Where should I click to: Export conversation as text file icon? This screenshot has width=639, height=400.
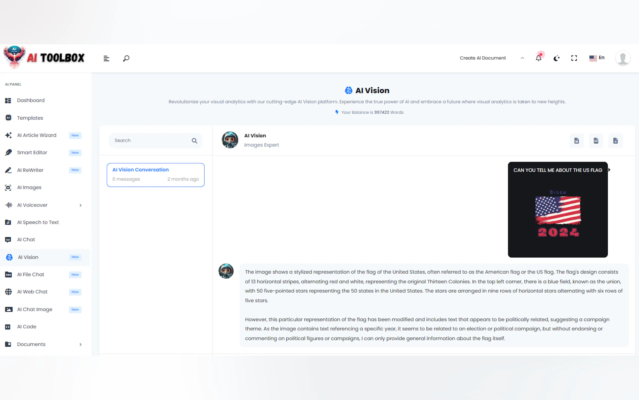(x=615, y=141)
